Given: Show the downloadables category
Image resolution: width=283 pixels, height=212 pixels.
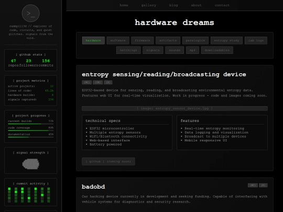Looking at the screenshot, I should click(217, 50).
